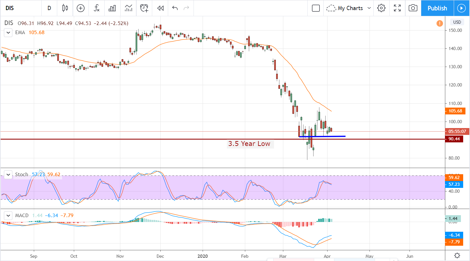The width and height of the screenshot is (470, 261).
Task: Start bar replay with the rewind icon
Action: click(160, 8)
